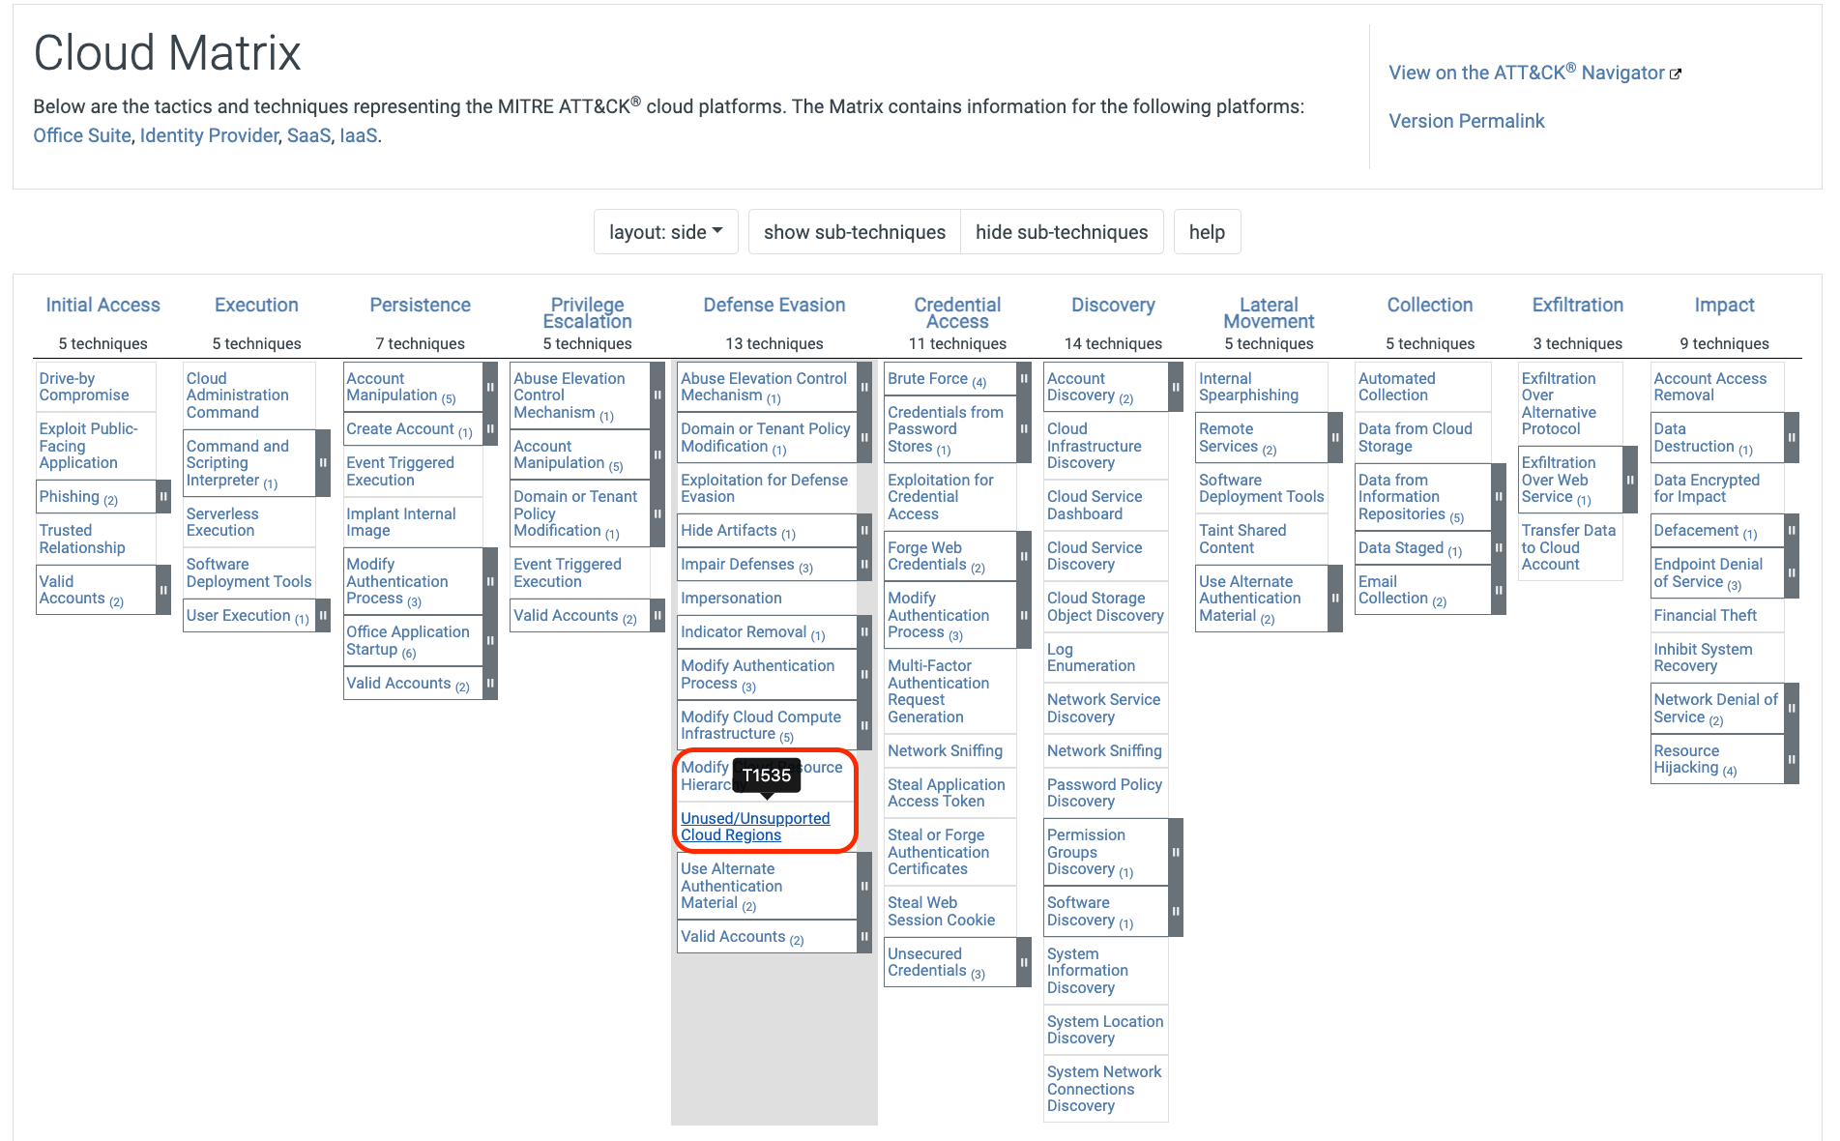Open "View on the ATT&CK Navigator"

pos(1524,73)
